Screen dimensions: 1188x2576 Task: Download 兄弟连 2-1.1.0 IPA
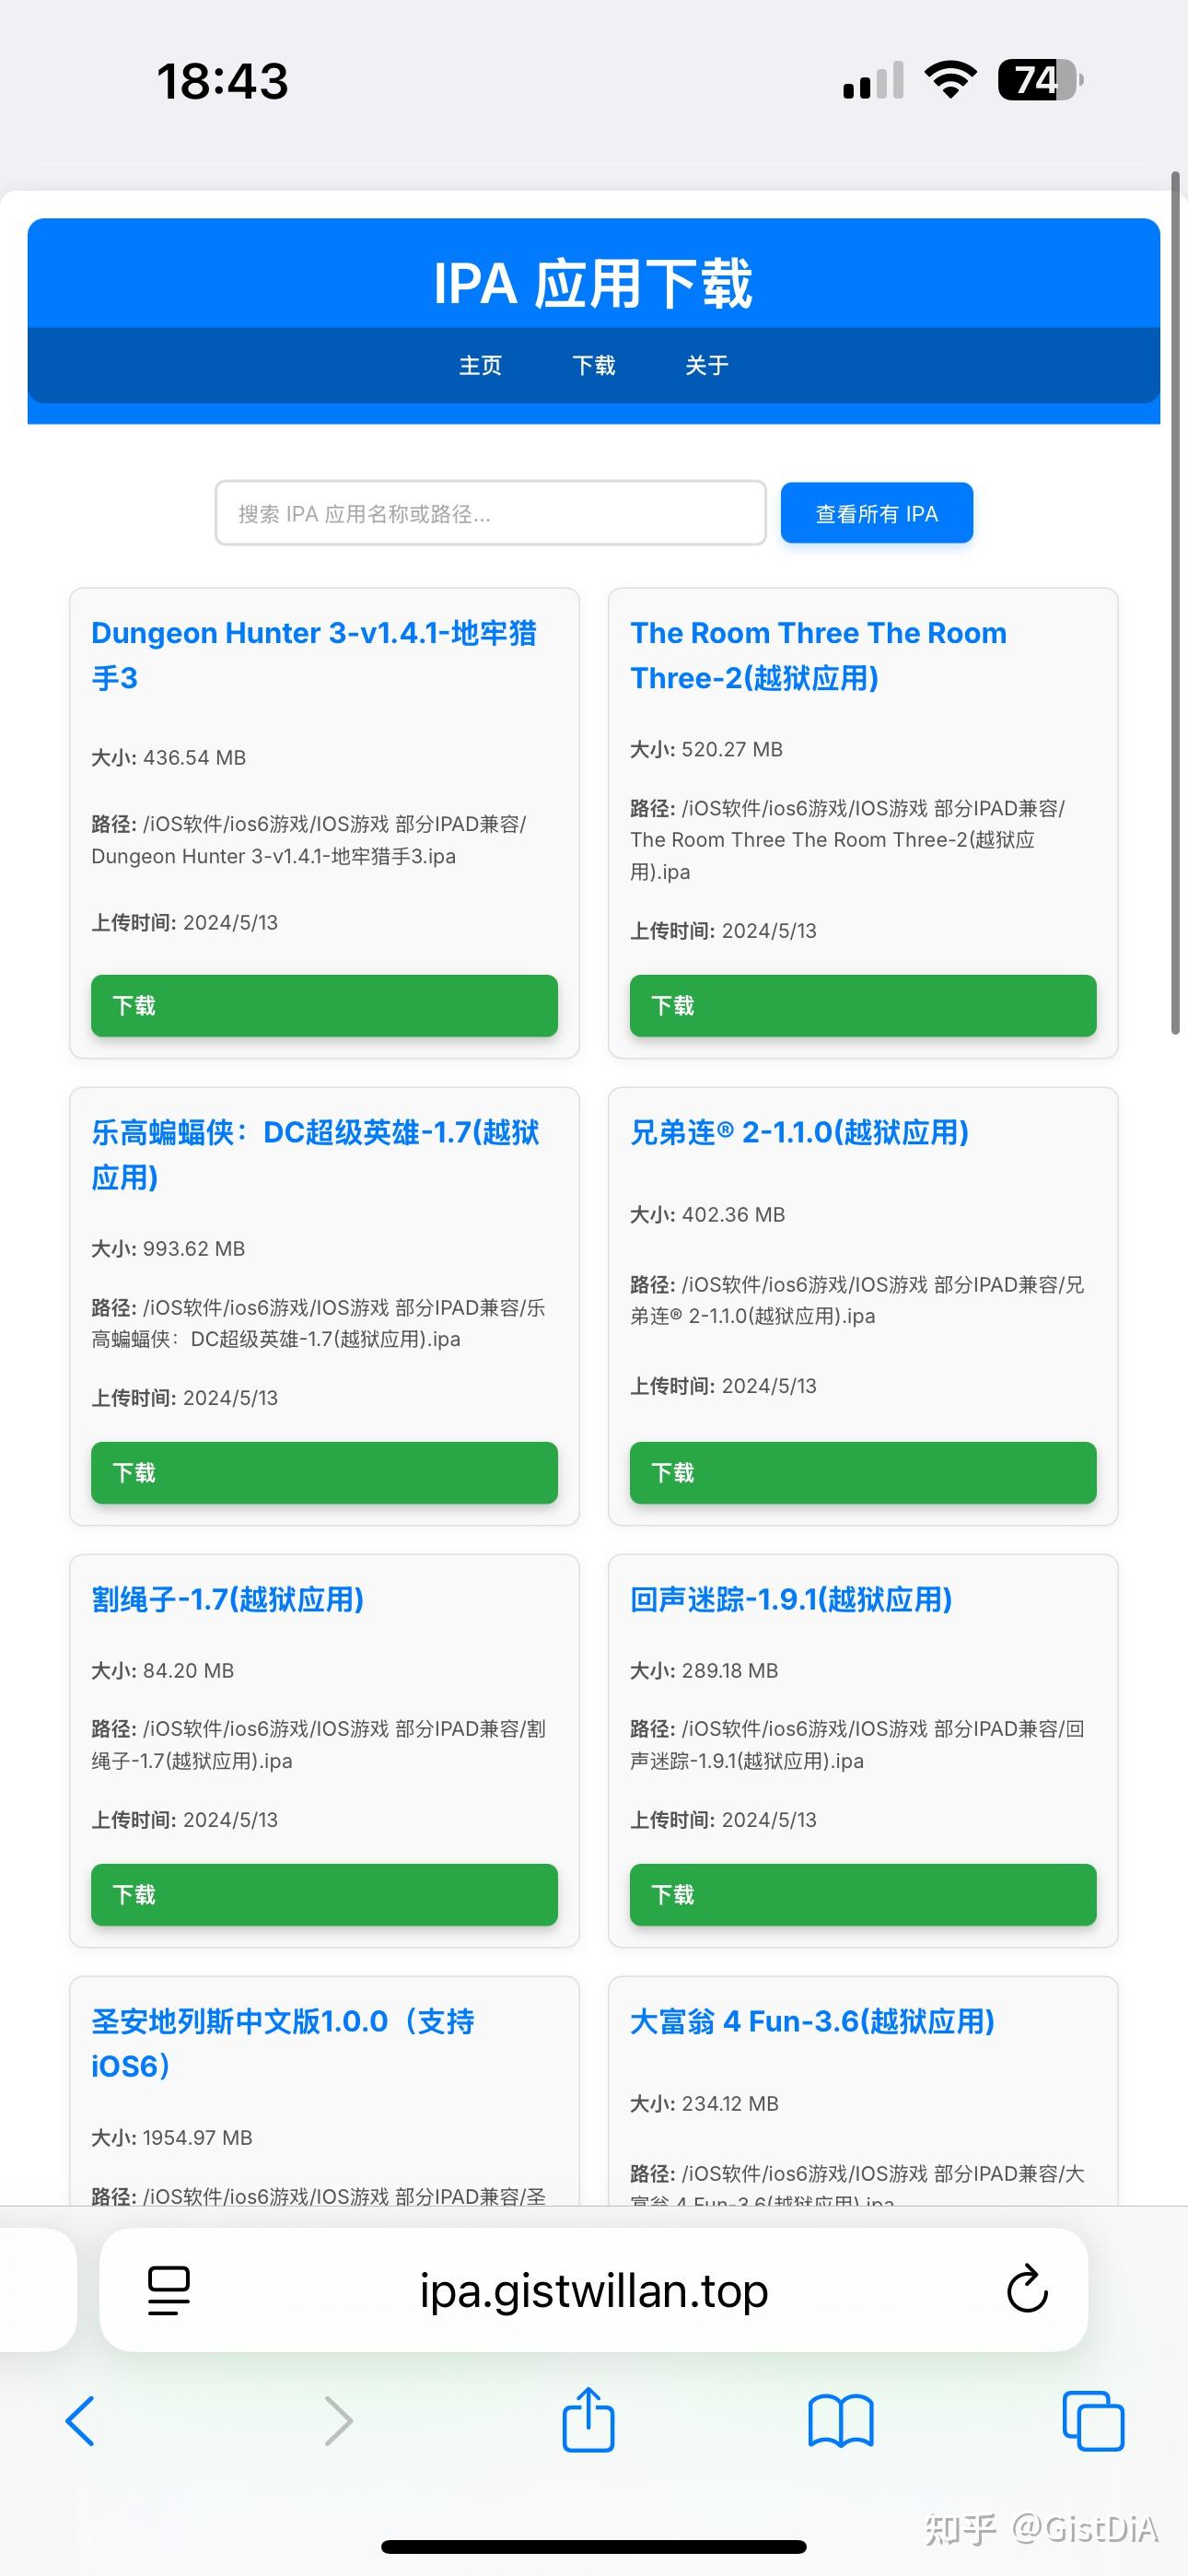[862, 1473]
